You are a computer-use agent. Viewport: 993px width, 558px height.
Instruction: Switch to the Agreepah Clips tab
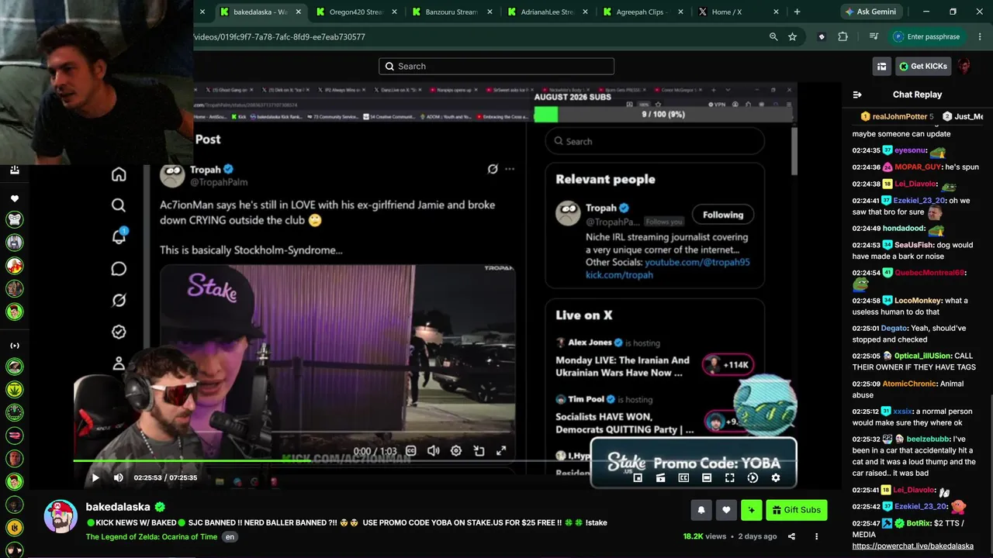tap(642, 12)
